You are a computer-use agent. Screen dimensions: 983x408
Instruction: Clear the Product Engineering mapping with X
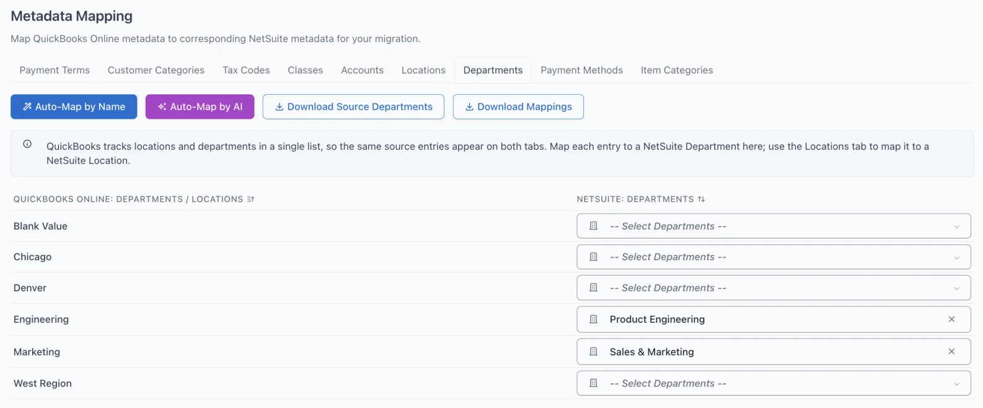point(951,319)
